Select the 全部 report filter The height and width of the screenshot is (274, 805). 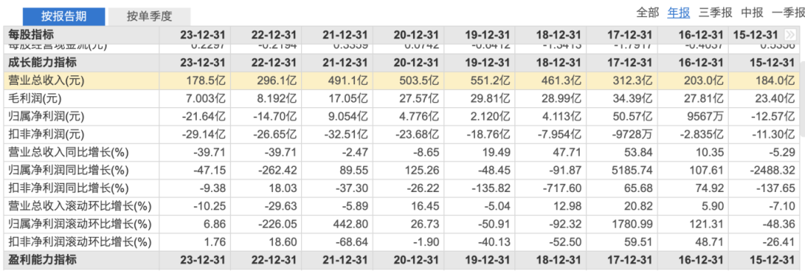tap(648, 13)
